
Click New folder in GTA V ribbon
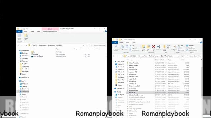point(164,48)
